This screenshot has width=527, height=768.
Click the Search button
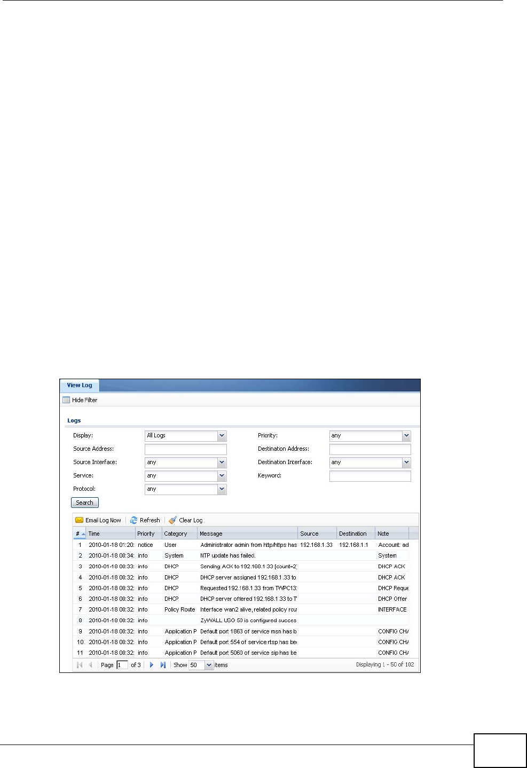pos(84,503)
